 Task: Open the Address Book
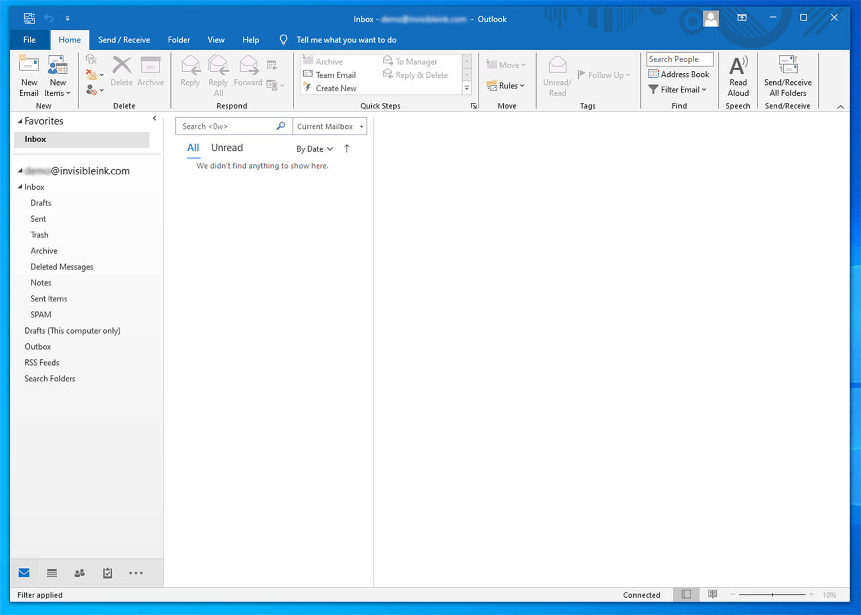[679, 74]
